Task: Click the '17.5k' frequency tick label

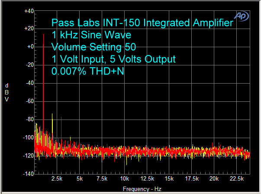Action: click(192, 179)
